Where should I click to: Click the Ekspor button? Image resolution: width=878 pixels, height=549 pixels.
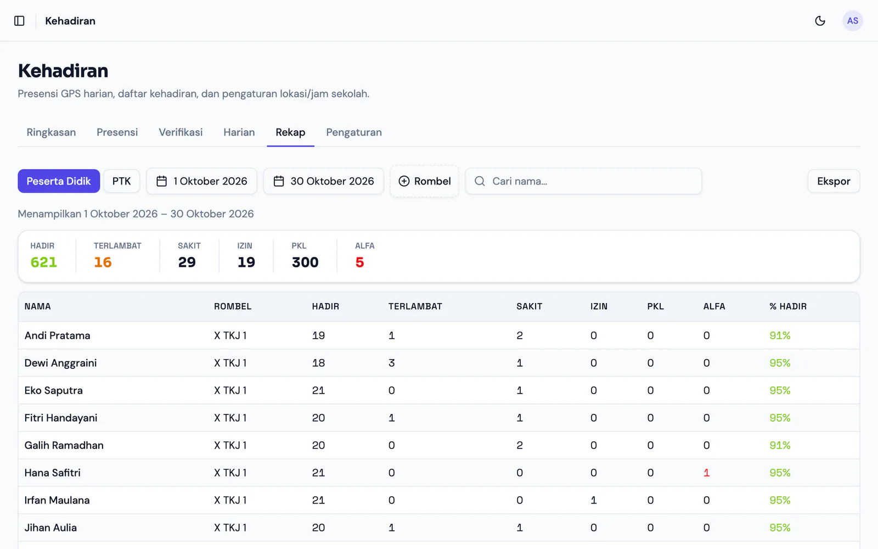click(x=834, y=181)
